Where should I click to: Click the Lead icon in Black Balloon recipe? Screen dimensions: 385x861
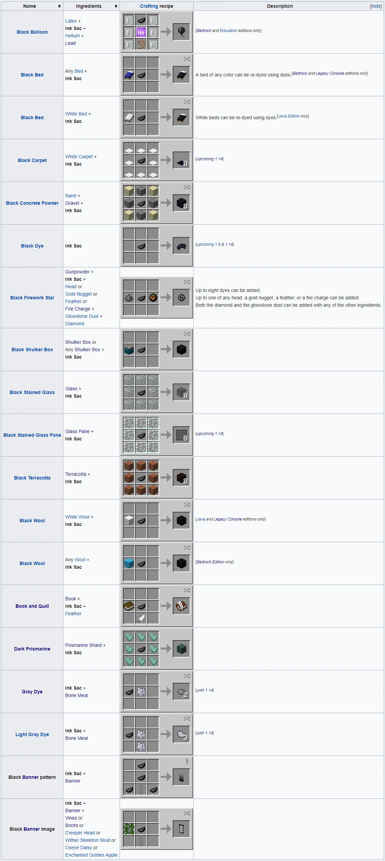tap(141, 44)
